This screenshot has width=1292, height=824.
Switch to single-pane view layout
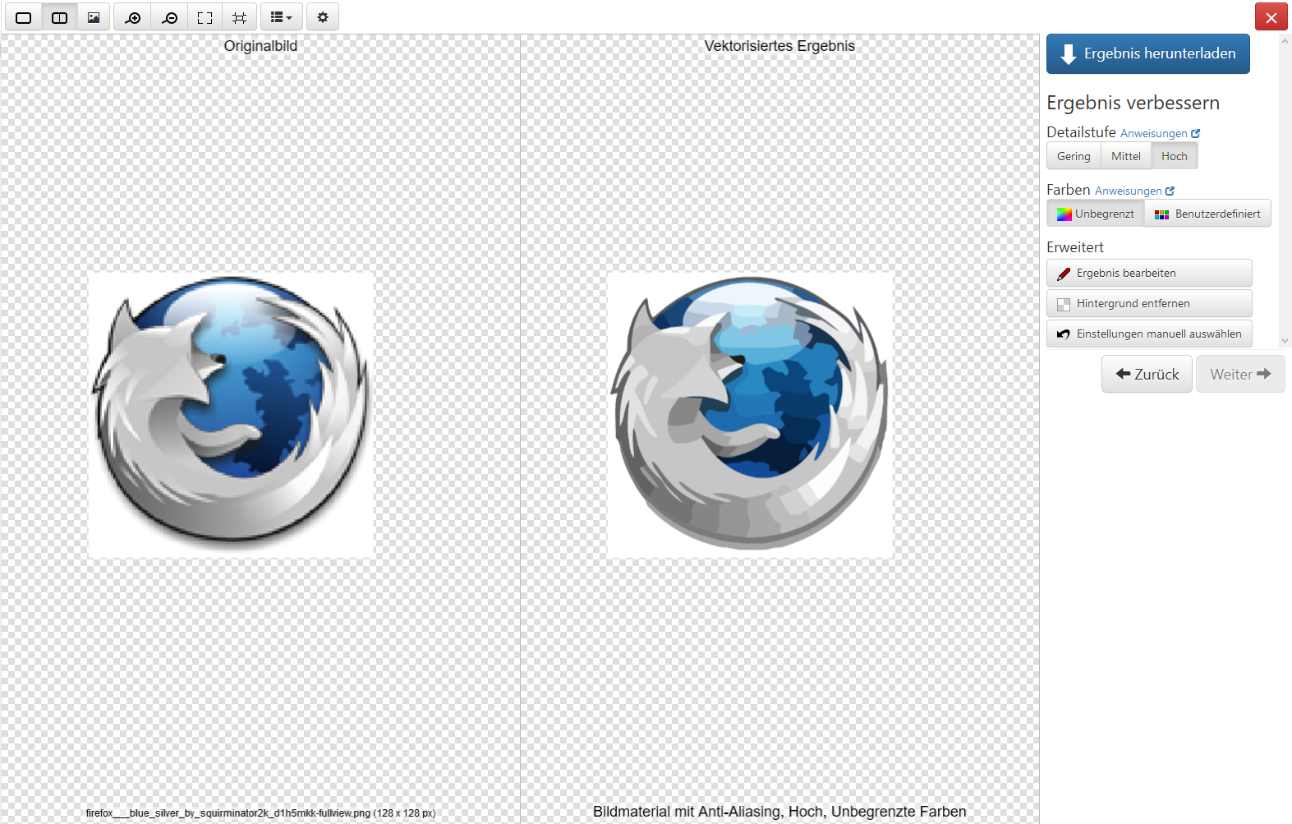tap(24, 17)
